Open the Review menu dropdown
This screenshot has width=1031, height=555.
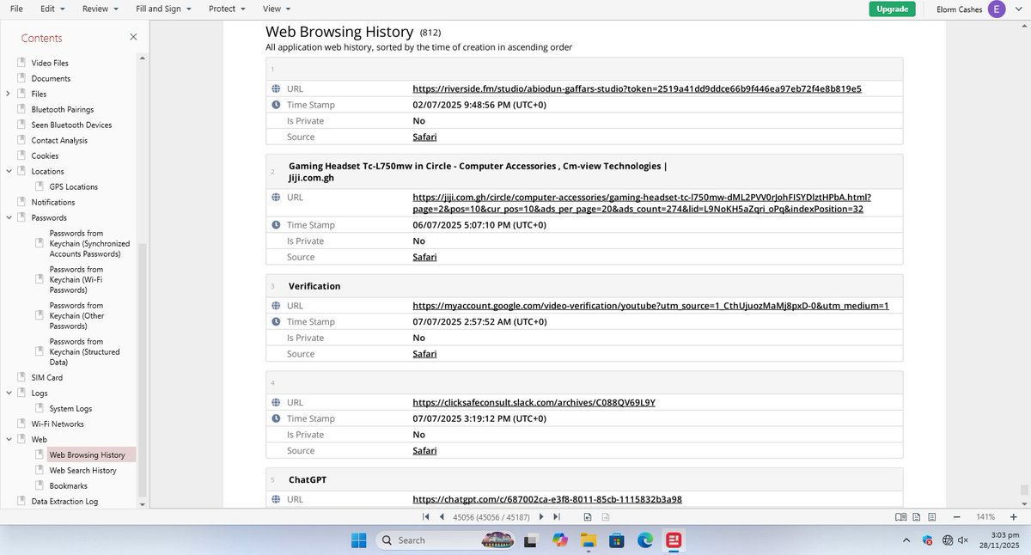pos(101,9)
